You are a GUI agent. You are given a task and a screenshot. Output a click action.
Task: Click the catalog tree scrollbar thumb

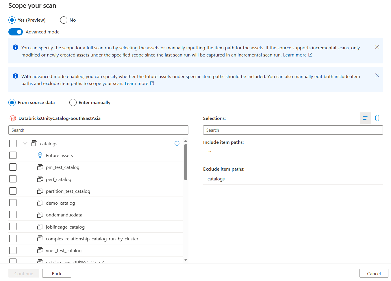pos(186,162)
